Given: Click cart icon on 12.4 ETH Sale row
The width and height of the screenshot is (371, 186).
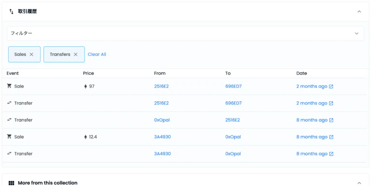Looking at the screenshot, I should (9, 136).
